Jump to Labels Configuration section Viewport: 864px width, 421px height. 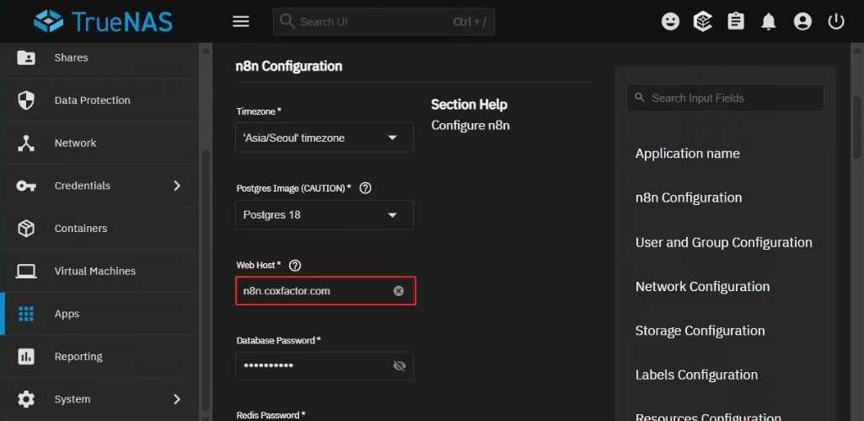pyautogui.click(x=696, y=375)
